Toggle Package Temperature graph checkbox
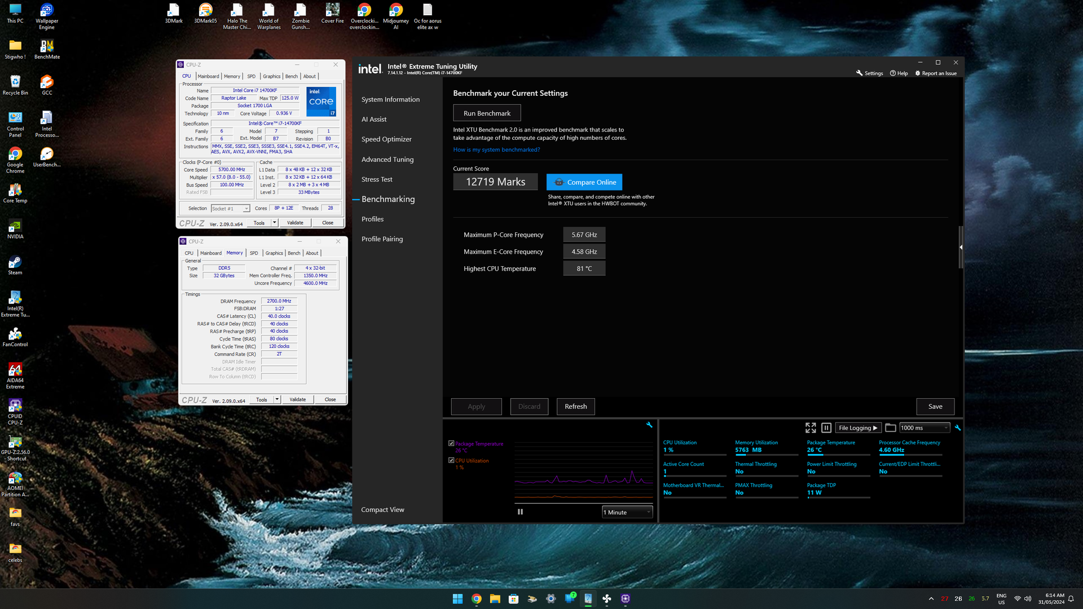Viewport: 1083px width, 609px height. click(x=451, y=443)
